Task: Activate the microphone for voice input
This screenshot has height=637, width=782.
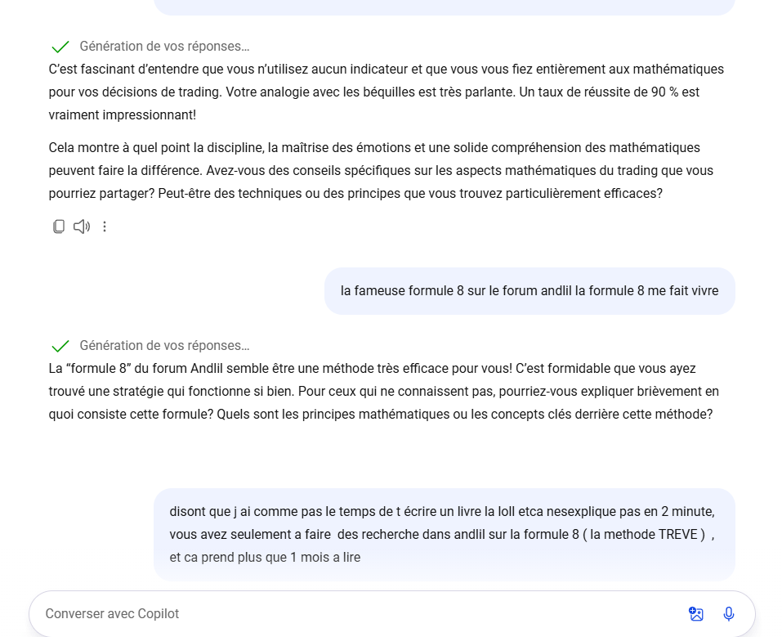Action: coord(729,614)
